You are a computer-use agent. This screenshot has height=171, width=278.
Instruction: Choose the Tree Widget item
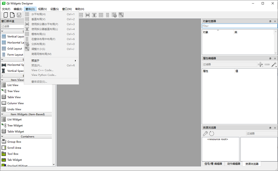(x=12, y=125)
